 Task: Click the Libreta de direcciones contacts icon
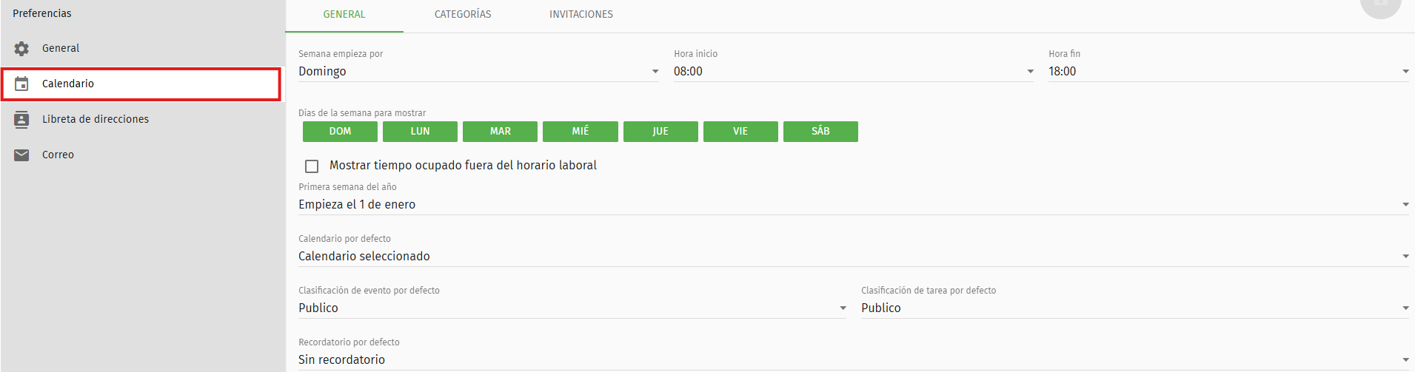click(21, 119)
